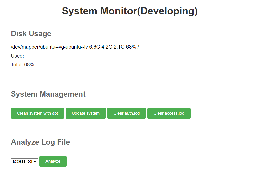
Task: Click the 68% value in device line
Action: coord(131,47)
